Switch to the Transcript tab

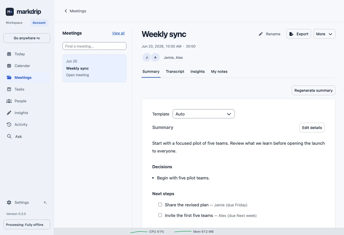click(175, 72)
